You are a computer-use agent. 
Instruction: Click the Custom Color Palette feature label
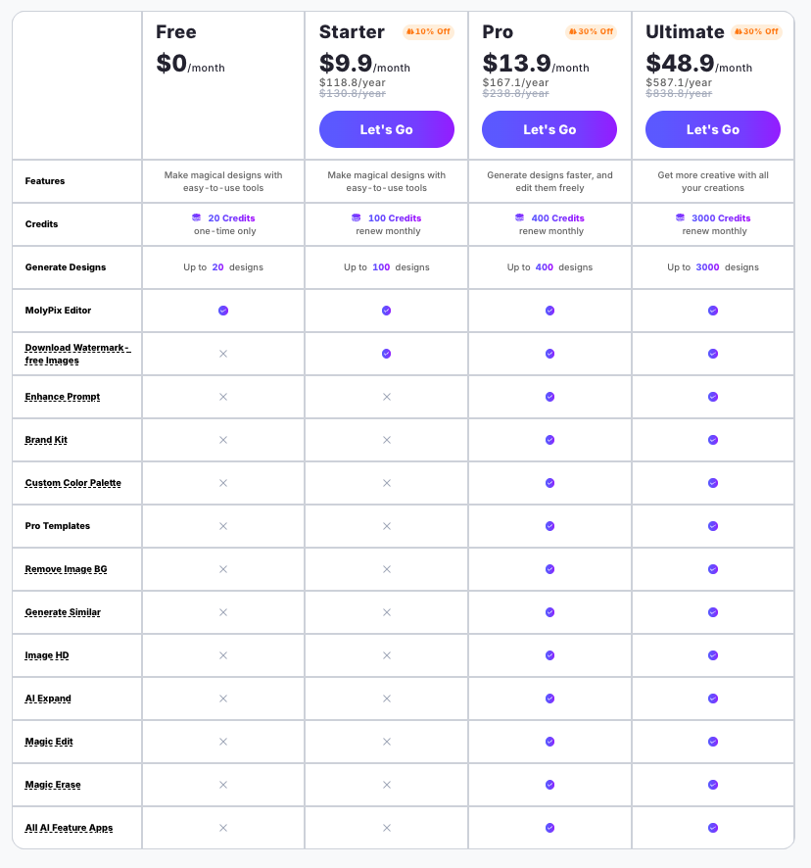[x=73, y=483]
